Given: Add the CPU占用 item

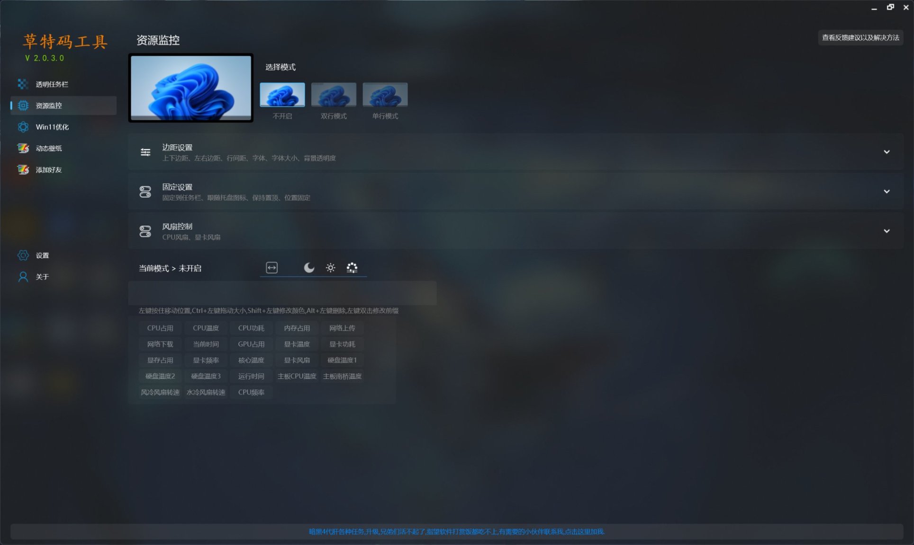Looking at the screenshot, I should pos(160,328).
